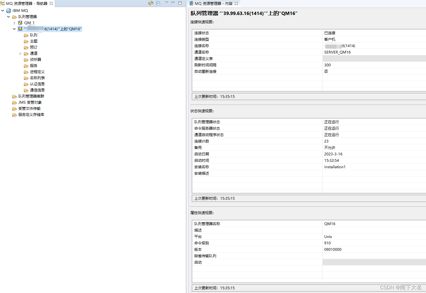426x293 pixels.
Task: Close the MQ 资源管理器 - 导航器 tab
Action: (51, 3)
